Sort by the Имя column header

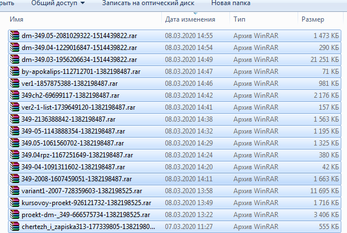pyautogui.click(x=16, y=19)
